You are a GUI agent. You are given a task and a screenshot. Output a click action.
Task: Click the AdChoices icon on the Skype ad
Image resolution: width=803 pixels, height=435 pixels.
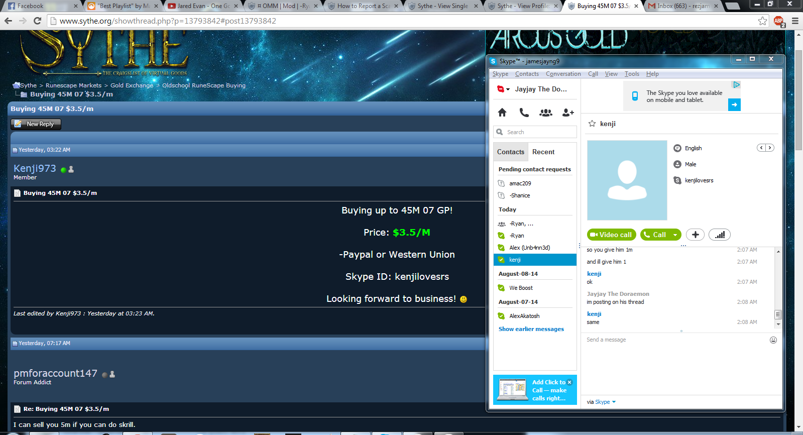pos(736,85)
